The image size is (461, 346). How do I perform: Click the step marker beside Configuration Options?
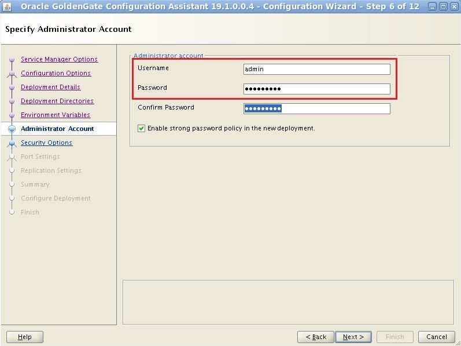click(12, 74)
